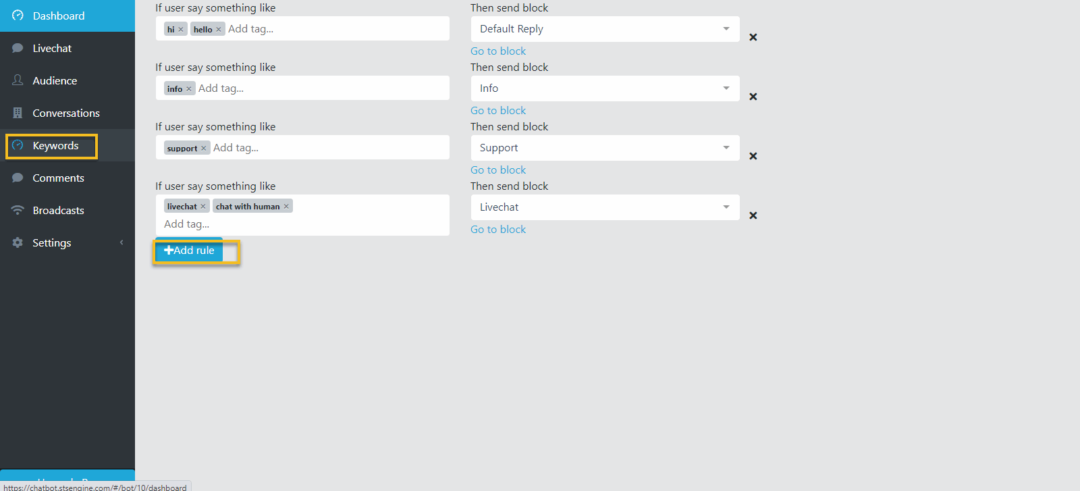The image size is (1080, 491).
Task: Open the Info block dropdown
Action: (605, 88)
